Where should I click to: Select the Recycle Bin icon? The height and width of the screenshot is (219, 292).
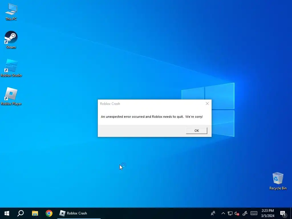tap(278, 181)
